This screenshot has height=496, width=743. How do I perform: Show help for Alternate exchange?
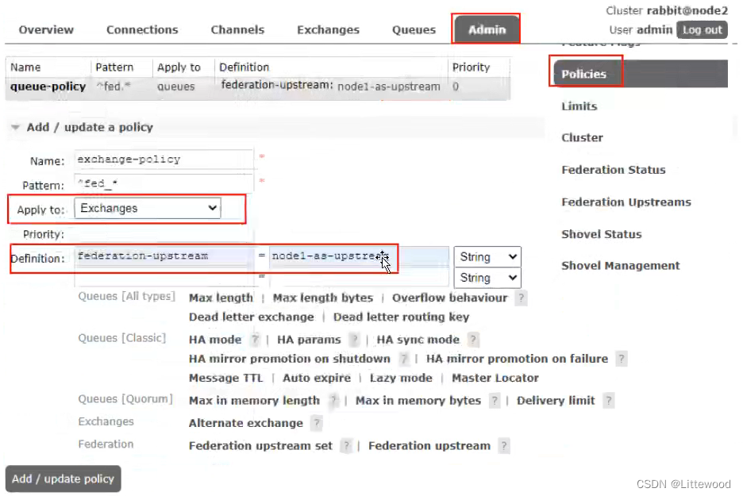pos(317,423)
